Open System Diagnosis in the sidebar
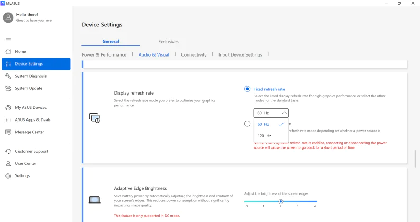 (36, 76)
